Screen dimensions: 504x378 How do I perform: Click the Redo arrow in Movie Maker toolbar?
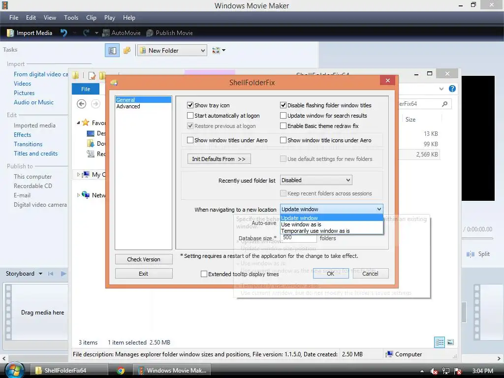[86, 33]
